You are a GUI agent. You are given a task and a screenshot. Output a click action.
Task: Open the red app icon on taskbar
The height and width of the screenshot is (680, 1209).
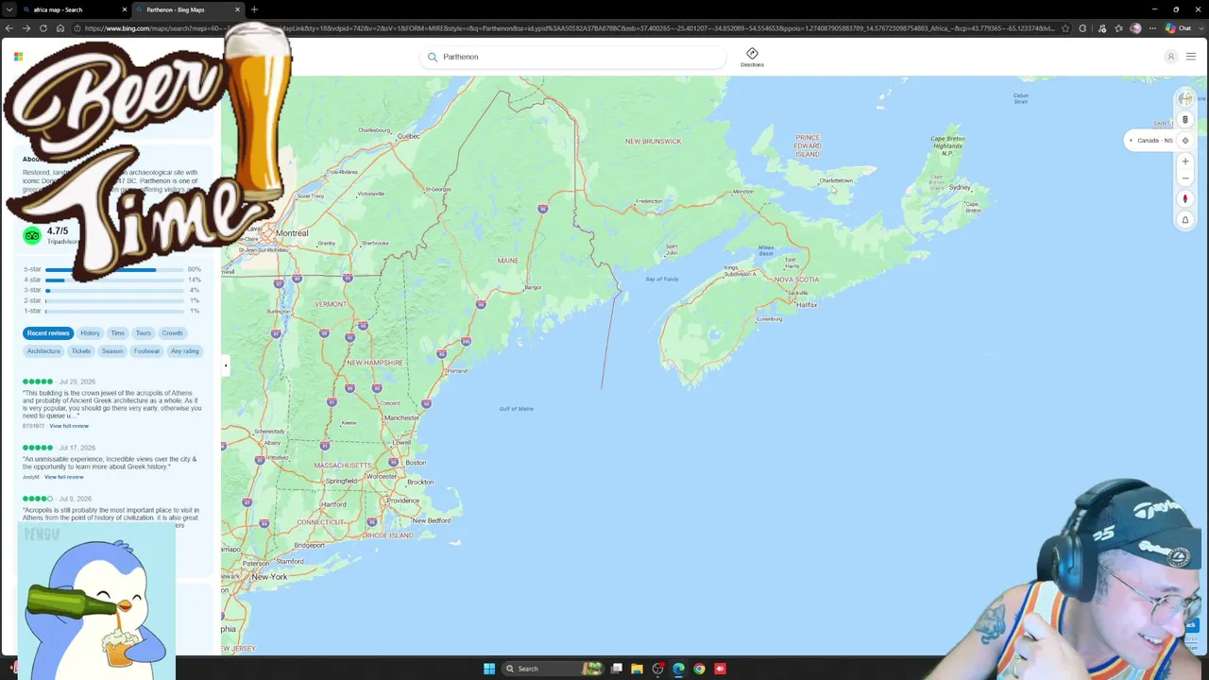tap(720, 669)
